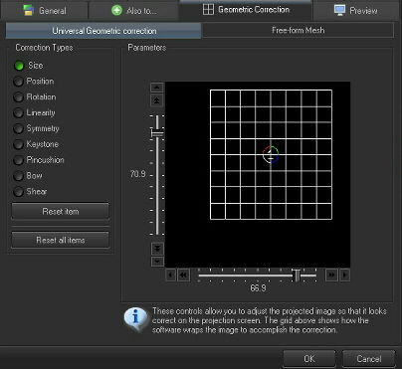Image resolution: width=402 pixels, height=369 pixels.
Task: Click the blue info icon
Action: 135,318
